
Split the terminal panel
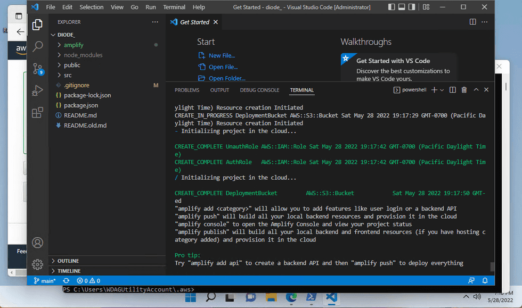pyautogui.click(x=452, y=90)
